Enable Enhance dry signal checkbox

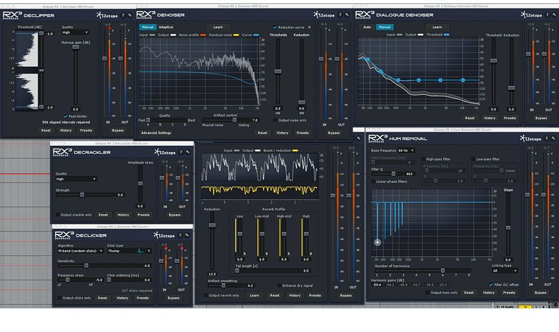[279, 285]
